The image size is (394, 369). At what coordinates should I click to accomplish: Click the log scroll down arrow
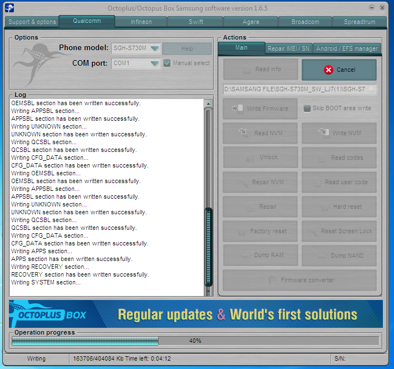208,292
